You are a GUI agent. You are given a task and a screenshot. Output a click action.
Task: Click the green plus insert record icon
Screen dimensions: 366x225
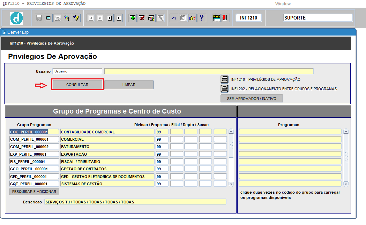coord(133,18)
